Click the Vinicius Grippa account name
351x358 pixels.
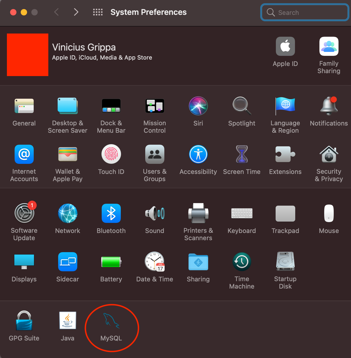pos(84,47)
